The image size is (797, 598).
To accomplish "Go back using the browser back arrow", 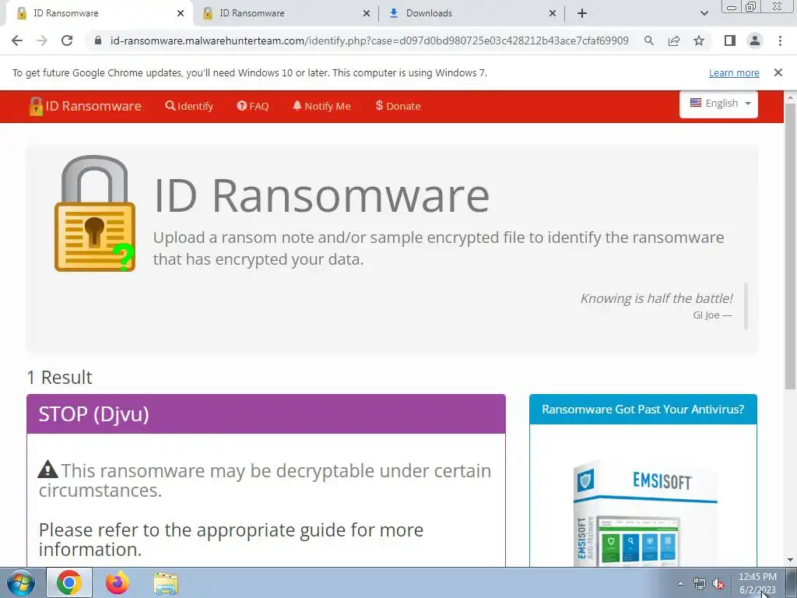I will click(x=17, y=40).
